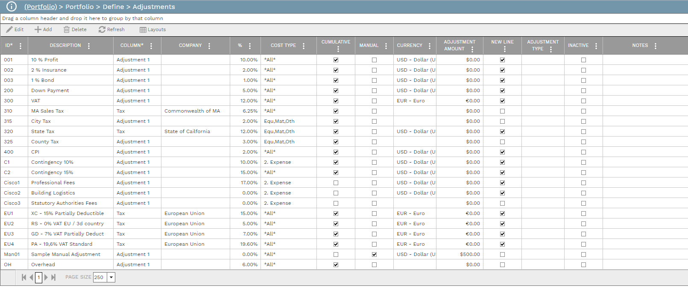Viewport: 688px width, 288px height.
Task: Click the Delete trash icon
Action: (x=67, y=29)
